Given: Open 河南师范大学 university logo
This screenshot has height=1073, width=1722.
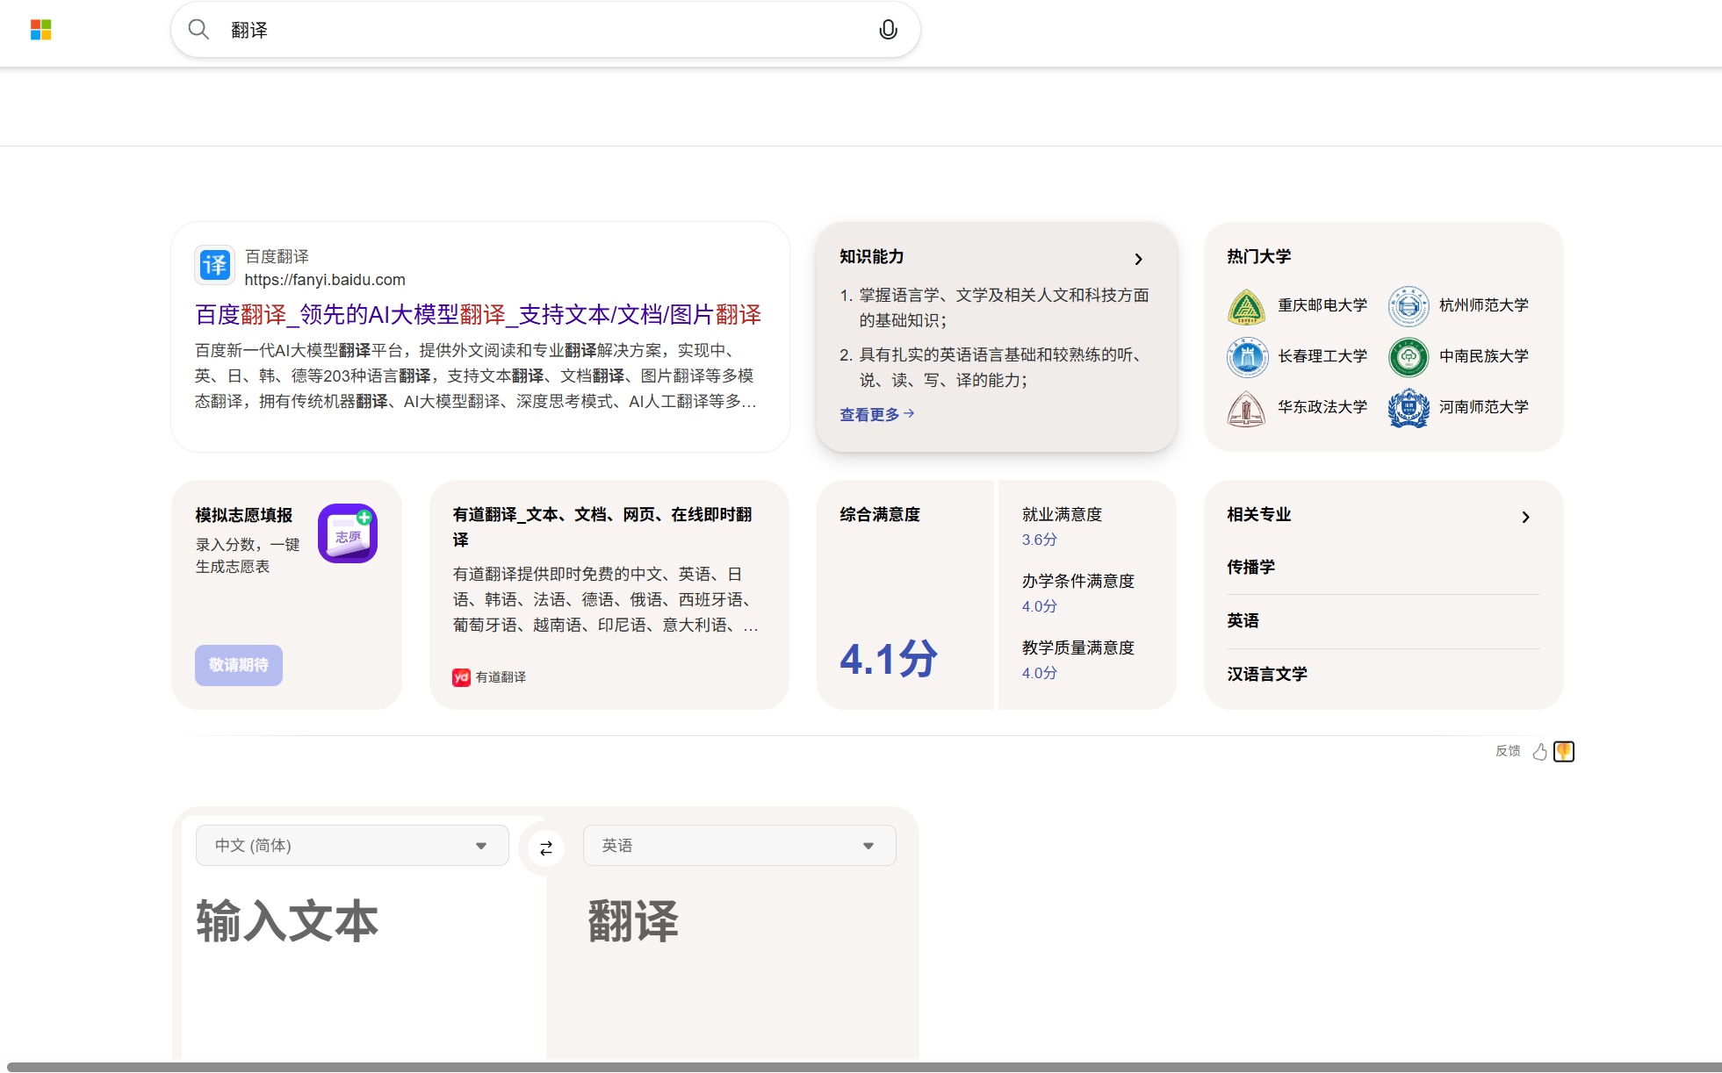Looking at the screenshot, I should pyautogui.click(x=1408, y=408).
